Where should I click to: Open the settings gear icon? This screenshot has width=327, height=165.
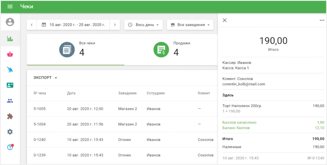(x=10, y=131)
